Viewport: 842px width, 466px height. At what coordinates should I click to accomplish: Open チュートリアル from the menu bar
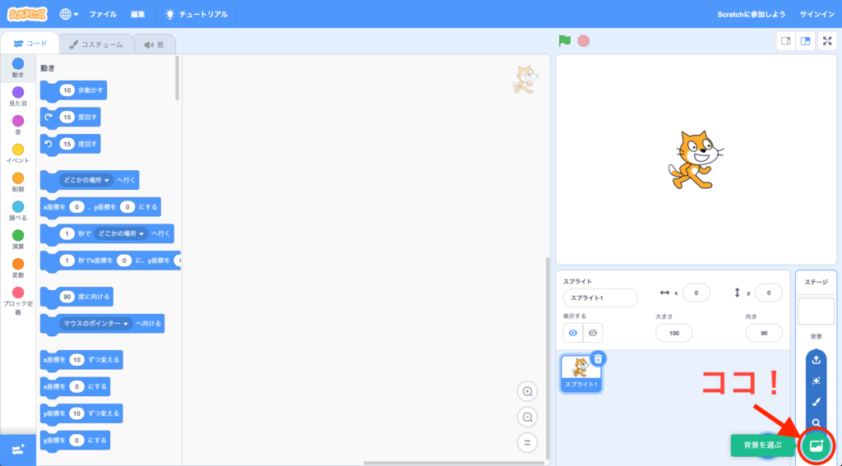[x=197, y=14]
